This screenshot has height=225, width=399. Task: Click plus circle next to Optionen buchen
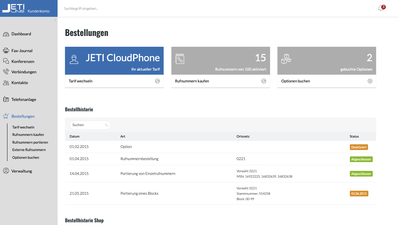point(370,81)
